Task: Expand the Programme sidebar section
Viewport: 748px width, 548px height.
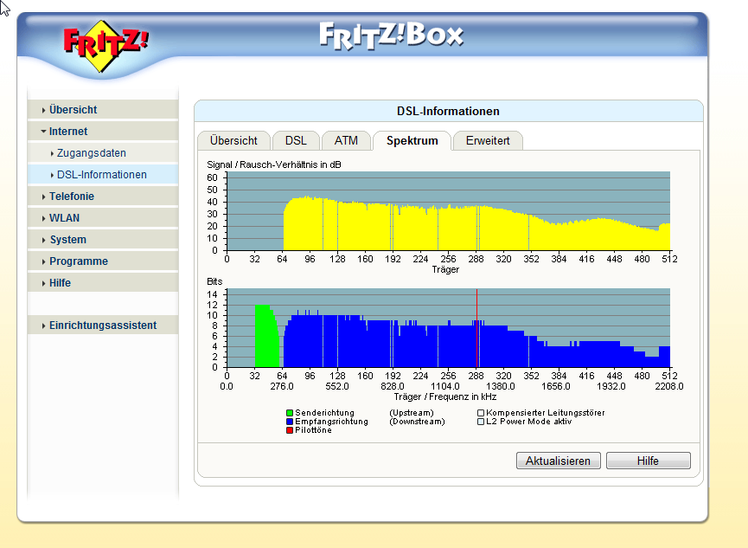Action: coord(103,261)
